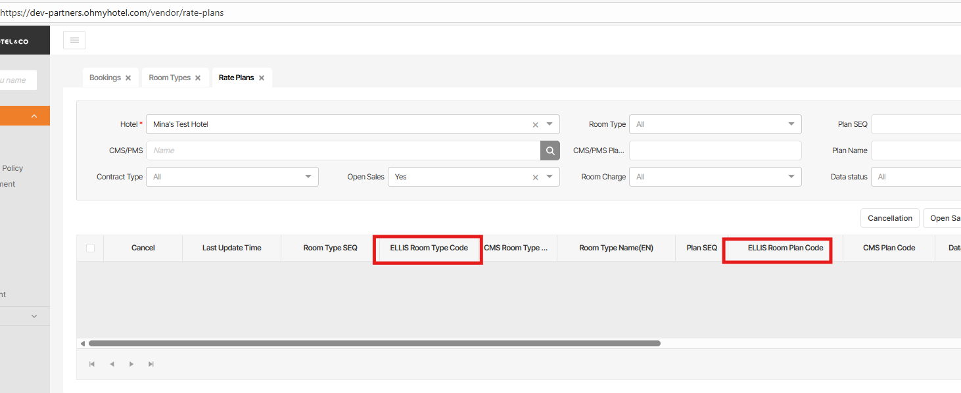The width and height of the screenshot is (961, 393).
Task: Switch to the Bookings tab
Action: [x=105, y=78]
